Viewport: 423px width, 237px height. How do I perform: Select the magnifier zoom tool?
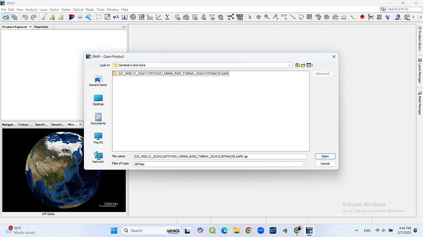point(267,17)
